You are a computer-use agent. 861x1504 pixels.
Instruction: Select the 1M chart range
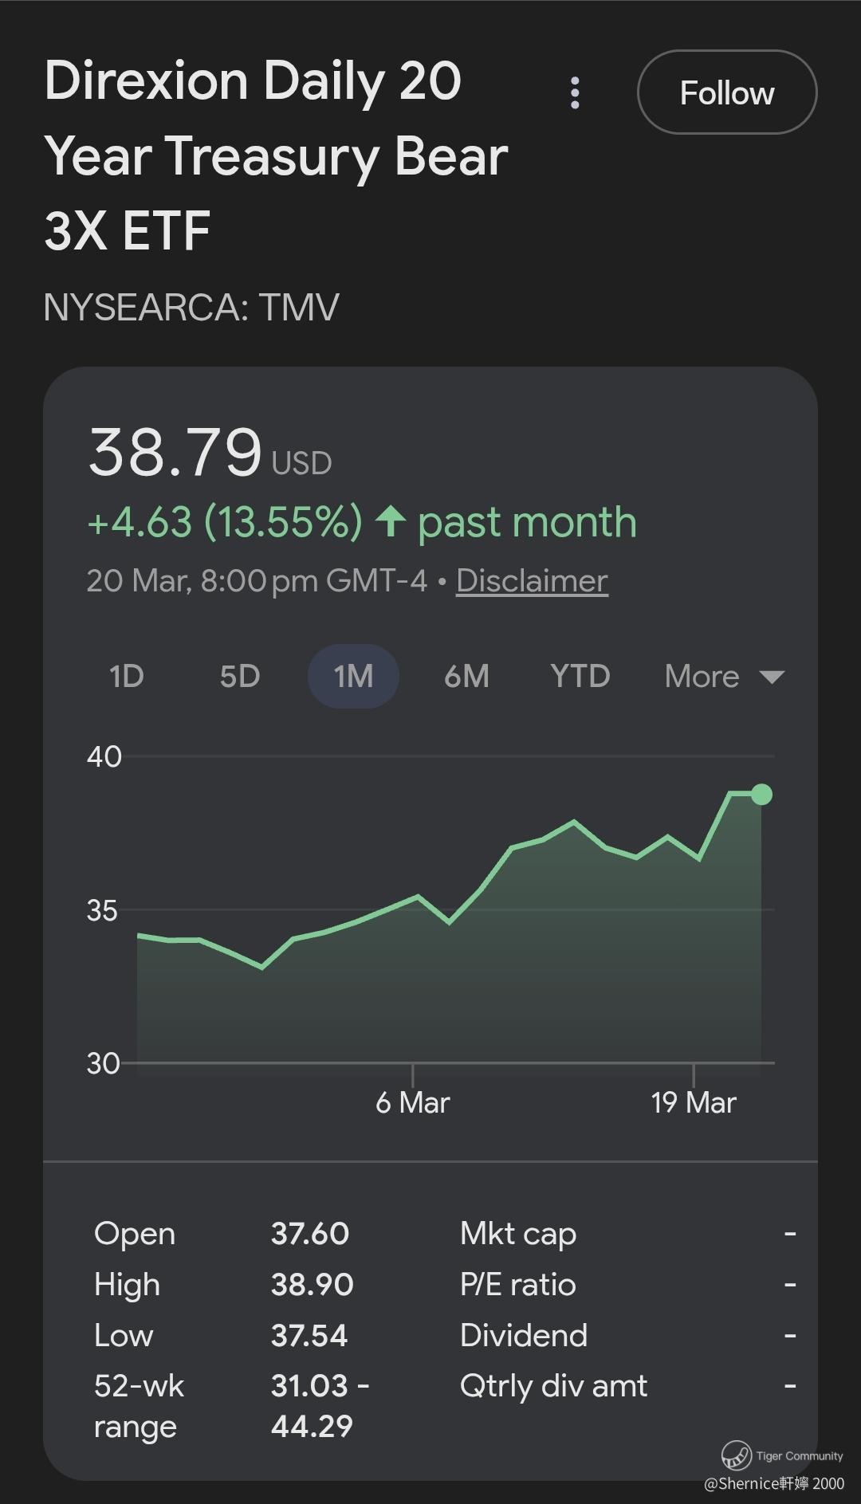coord(353,676)
